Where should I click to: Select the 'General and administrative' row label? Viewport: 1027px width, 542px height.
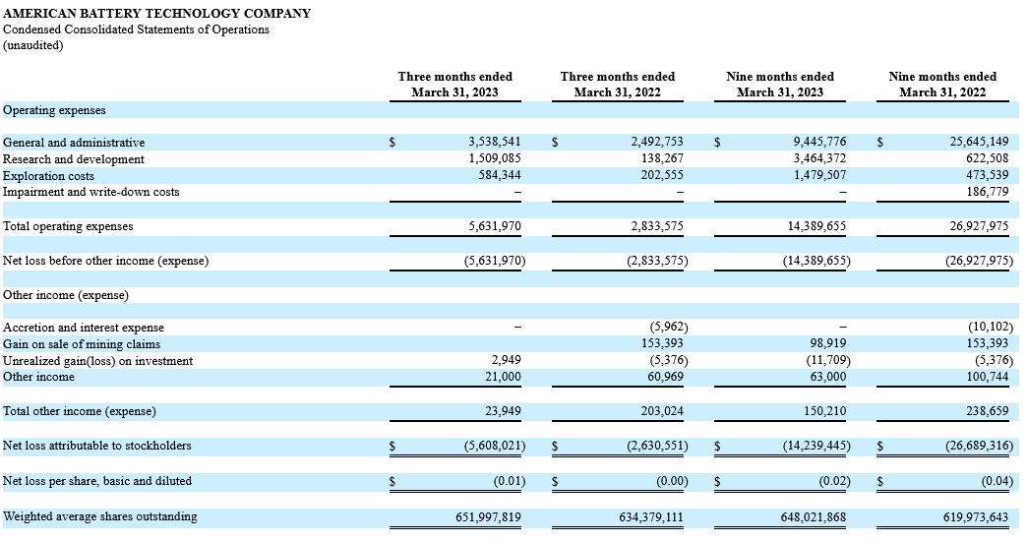coord(74,142)
